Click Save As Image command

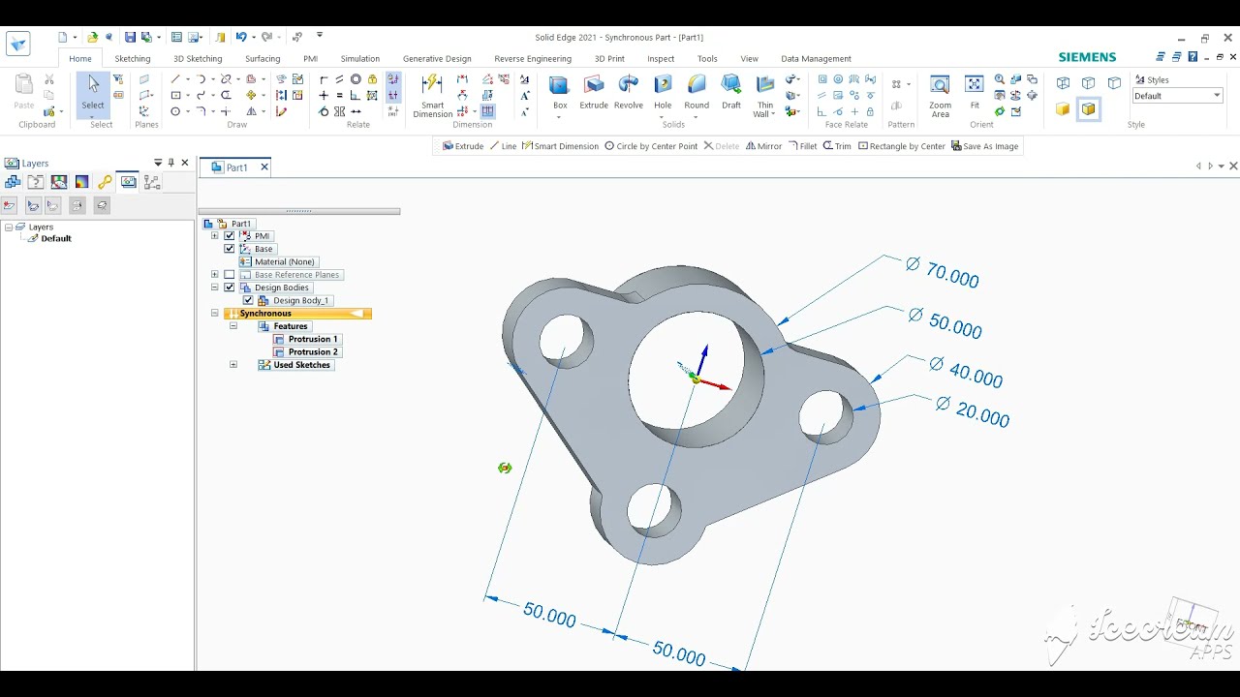984,146
